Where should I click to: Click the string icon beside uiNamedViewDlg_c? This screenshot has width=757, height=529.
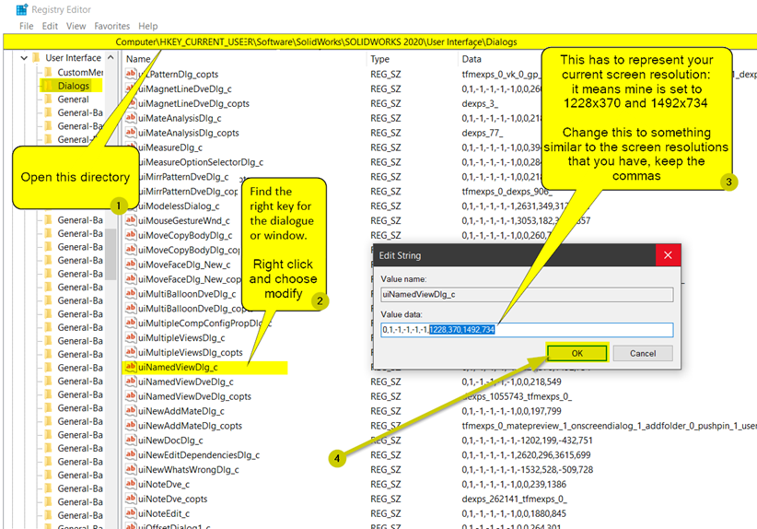click(131, 367)
